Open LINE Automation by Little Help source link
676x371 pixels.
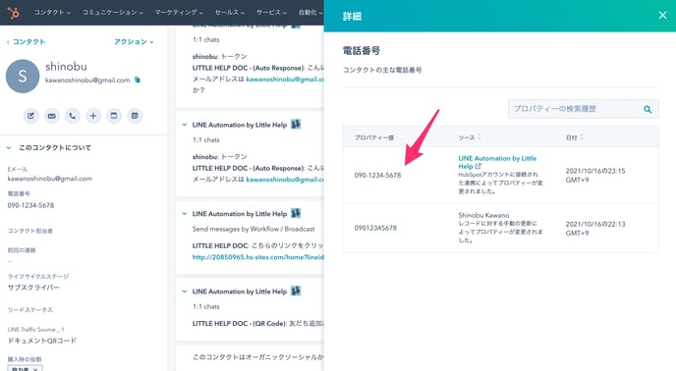pyautogui.click(x=497, y=162)
